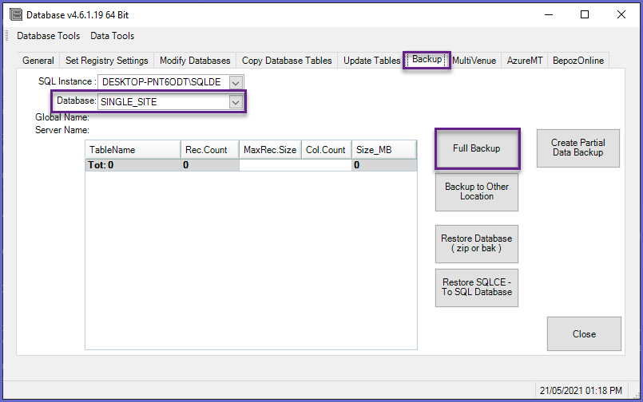The height and width of the screenshot is (402, 643).
Task: Switch to the AzureMT tab
Action: [524, 61]
